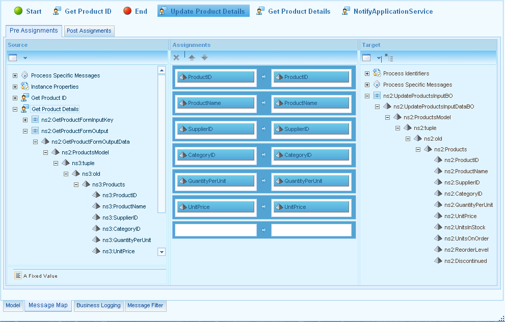Open the Business Logging tab
The height and width of the screenshot is (322, 505).
(x=98, y=306)
